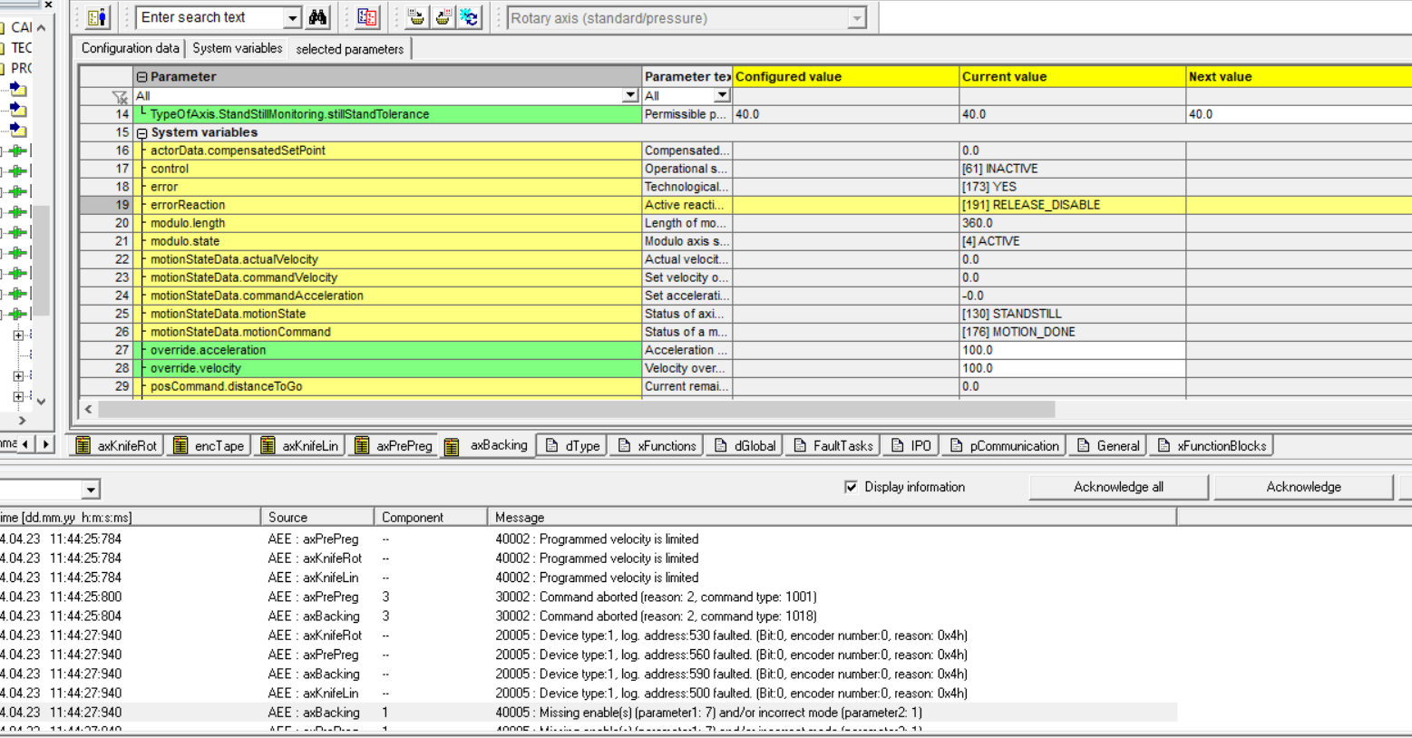
Task: Click the horizontal scrollbar of parameter table
Action: click(576, 410)
